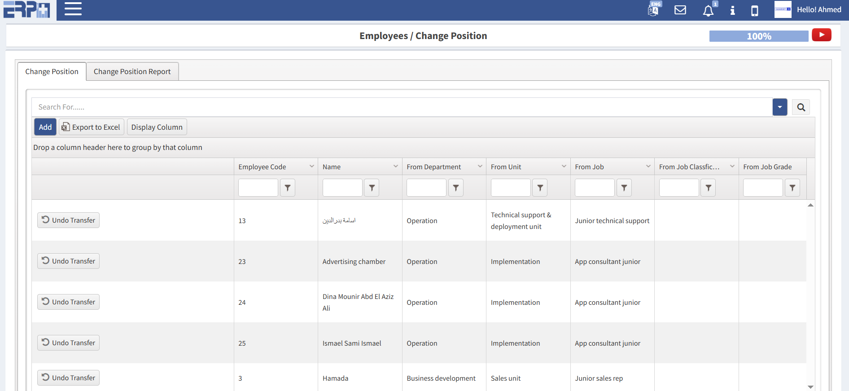Select the Change Position tab
The height and width of the screenshot is (391, 849).
point(52,72)
